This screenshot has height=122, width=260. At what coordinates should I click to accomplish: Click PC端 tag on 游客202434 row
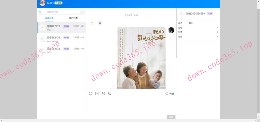pyautogui.click(x=66, y=49)
